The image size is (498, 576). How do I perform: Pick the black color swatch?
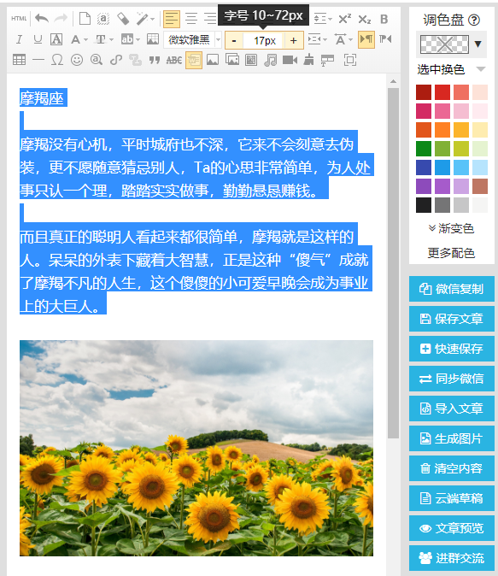coord(424,205)
